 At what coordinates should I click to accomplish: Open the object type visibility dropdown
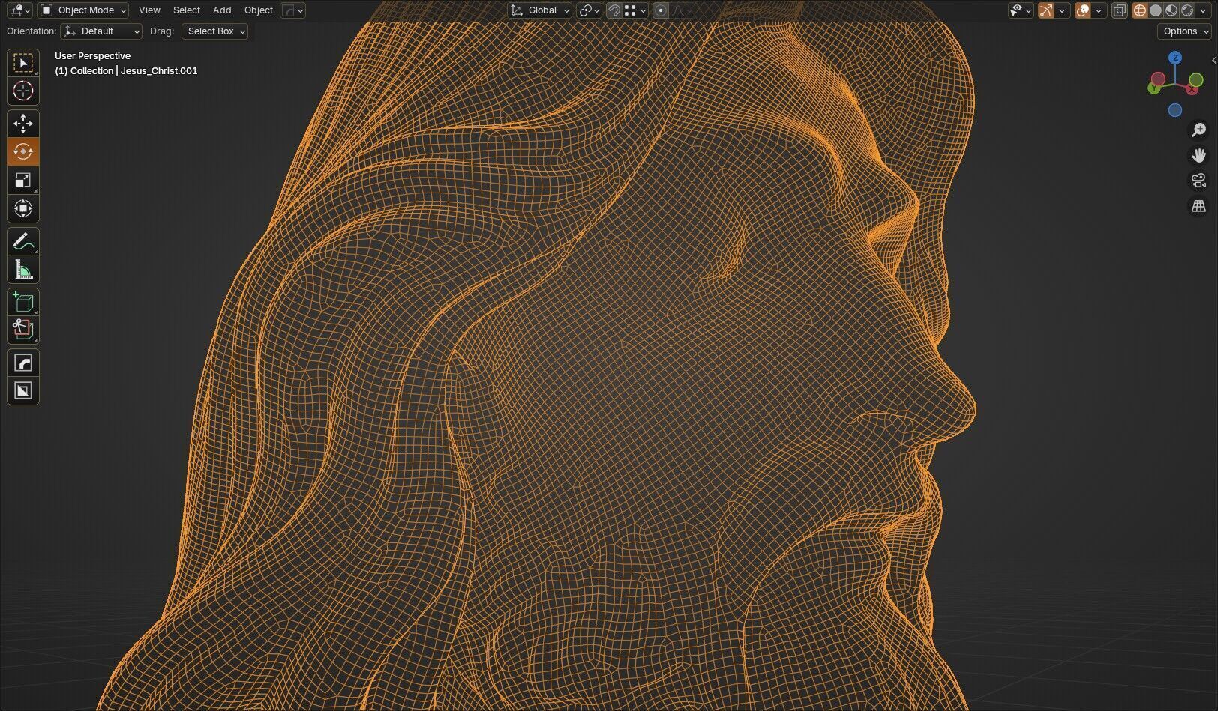(x=1021, y=10)
